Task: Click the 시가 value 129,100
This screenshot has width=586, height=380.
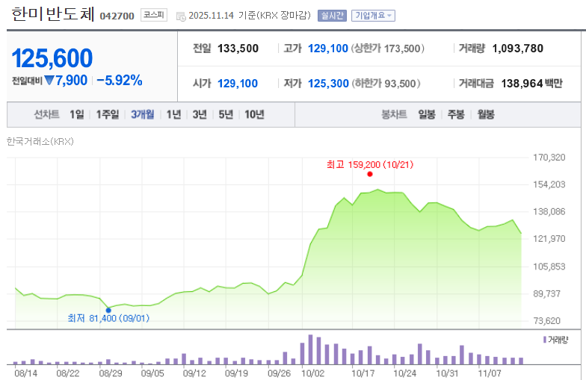Action: tap(238, 84)
